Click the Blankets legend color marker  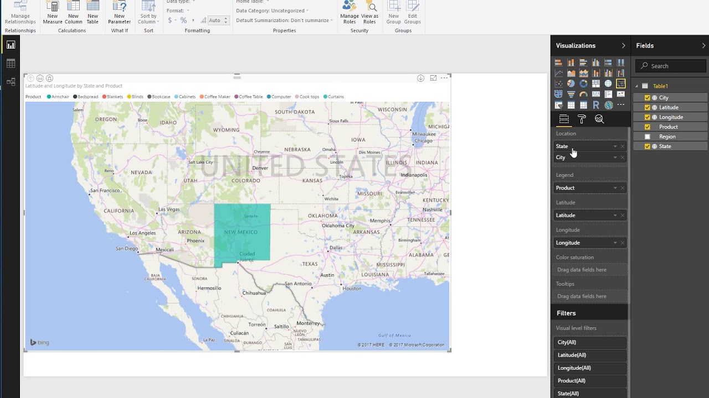point(104,97)
